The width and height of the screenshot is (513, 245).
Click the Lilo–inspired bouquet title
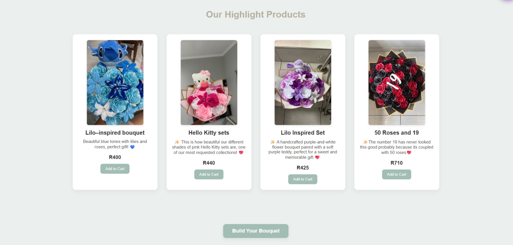click(x=115, y=133)
